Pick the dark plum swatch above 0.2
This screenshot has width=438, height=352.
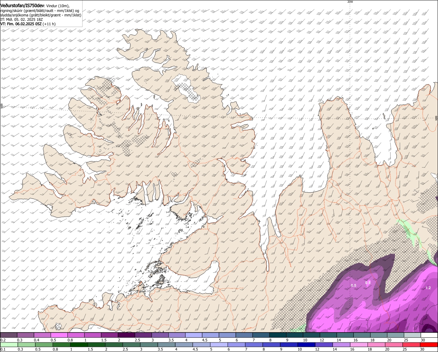click(x=9, y=335)
